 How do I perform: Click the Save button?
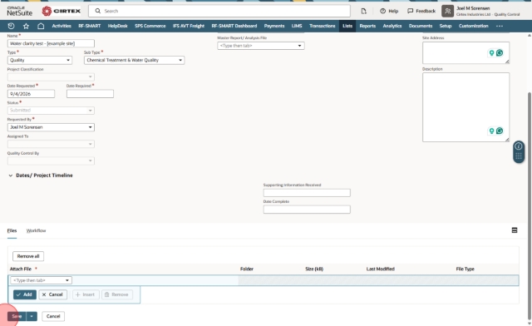(x=17, y=316)
